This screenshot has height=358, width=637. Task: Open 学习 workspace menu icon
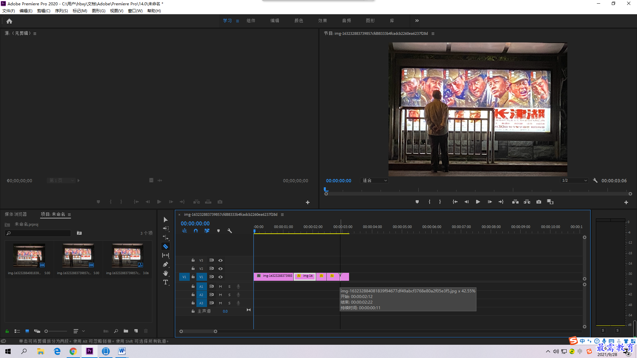(238, 21)
